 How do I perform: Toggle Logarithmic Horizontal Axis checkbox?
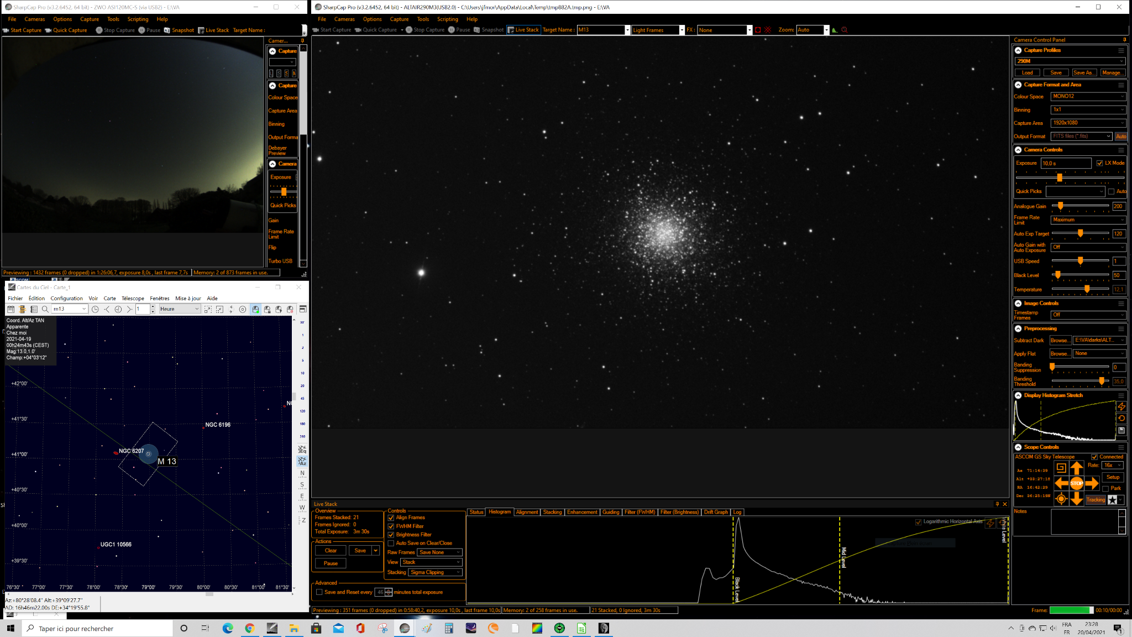(x=919, y=521)
